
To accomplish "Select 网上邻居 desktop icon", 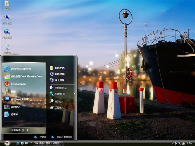I will (x=7, y=33).
